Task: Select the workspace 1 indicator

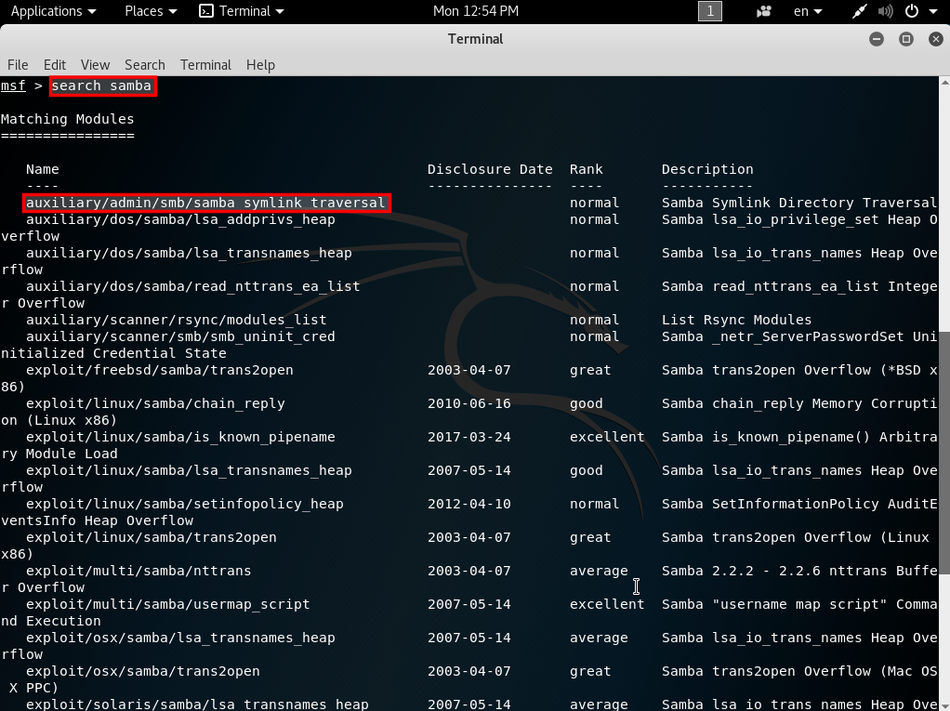Action: tap(709, 11)
